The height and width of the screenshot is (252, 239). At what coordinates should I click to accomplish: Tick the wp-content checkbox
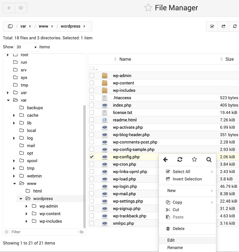(92, 83)
